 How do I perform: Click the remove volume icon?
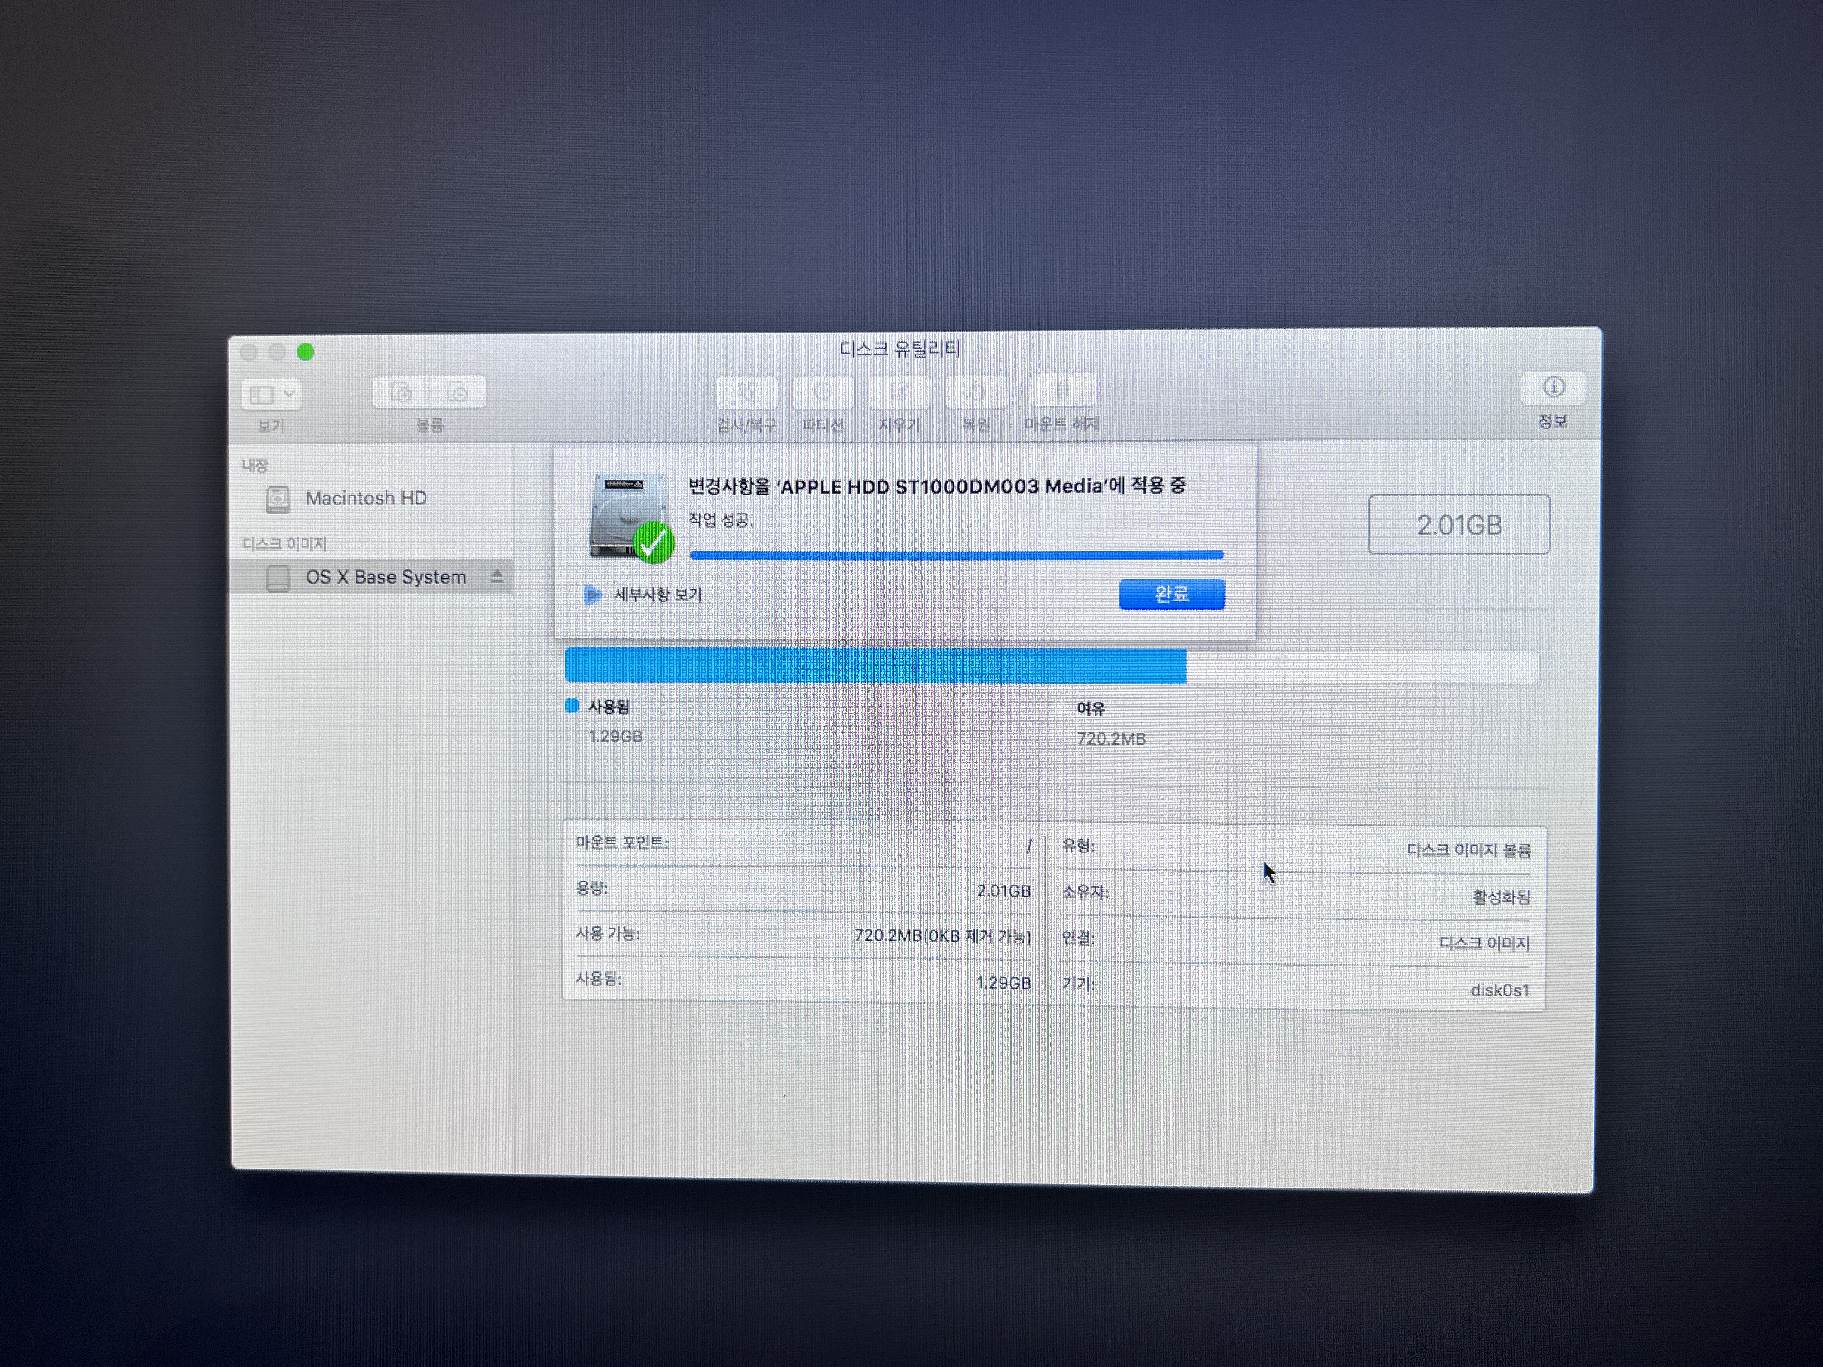(x=458, y=392)
